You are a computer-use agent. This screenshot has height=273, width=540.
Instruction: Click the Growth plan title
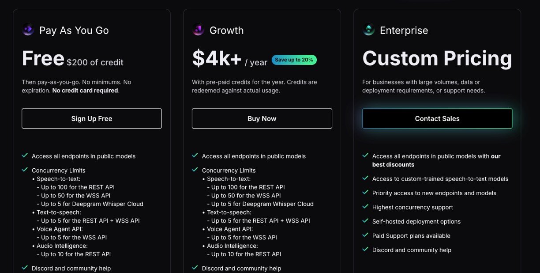coord(226,30)
